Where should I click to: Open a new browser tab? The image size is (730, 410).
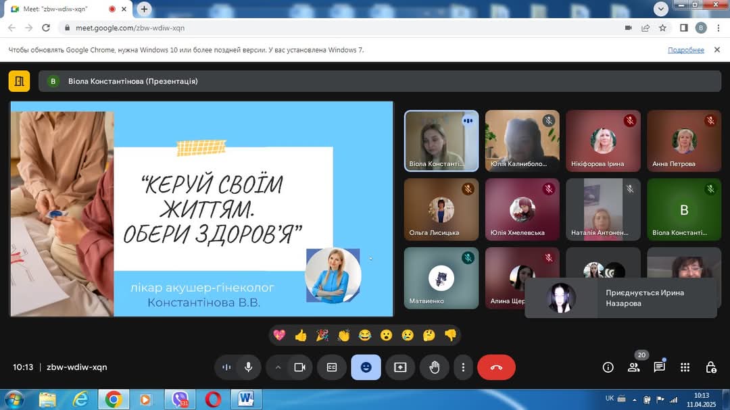click(145, 9)
